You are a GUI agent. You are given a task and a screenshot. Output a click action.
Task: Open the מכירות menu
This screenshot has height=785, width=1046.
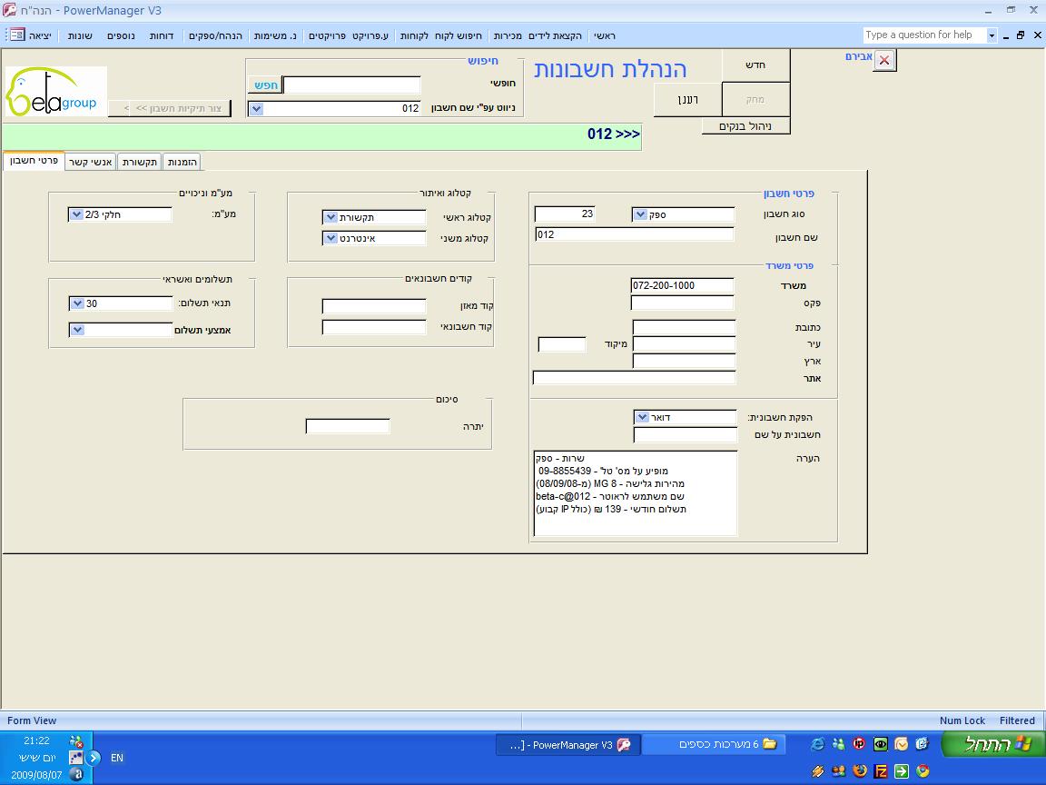point(508,35)
